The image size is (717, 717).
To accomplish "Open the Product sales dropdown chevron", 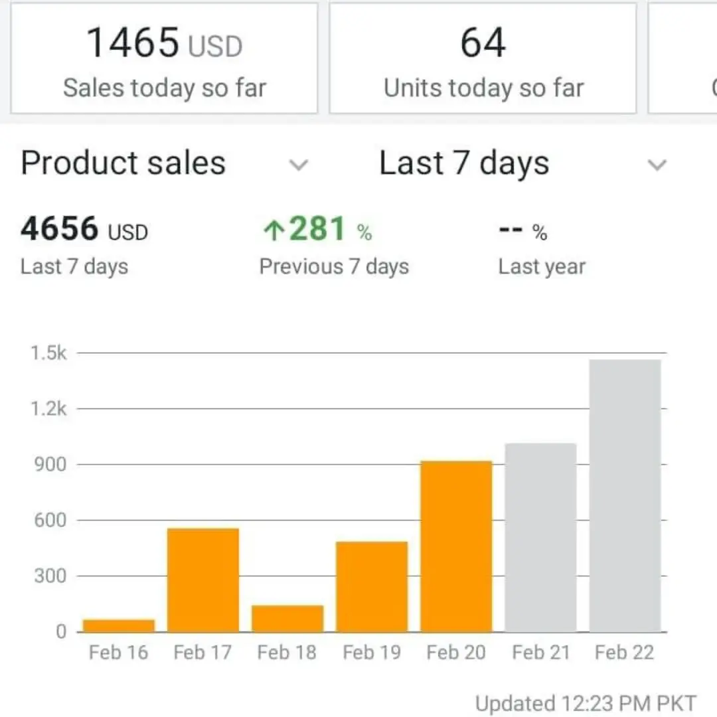I will (x=299, y=165).
